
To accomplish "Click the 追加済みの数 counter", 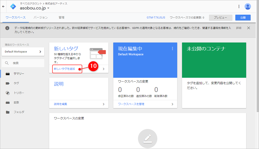I will pos(144,92).
